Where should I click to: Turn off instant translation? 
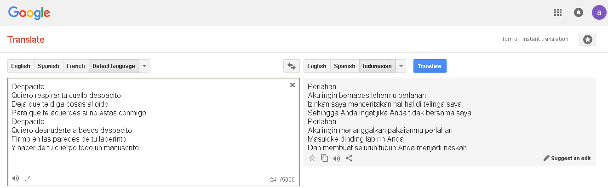coord(535,39)
